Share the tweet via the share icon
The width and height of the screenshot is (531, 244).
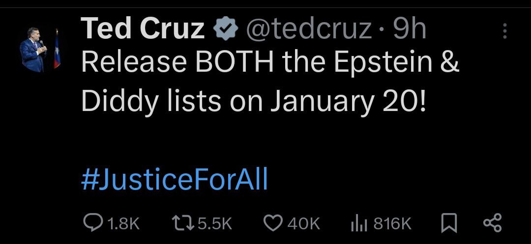pos(492,223)
